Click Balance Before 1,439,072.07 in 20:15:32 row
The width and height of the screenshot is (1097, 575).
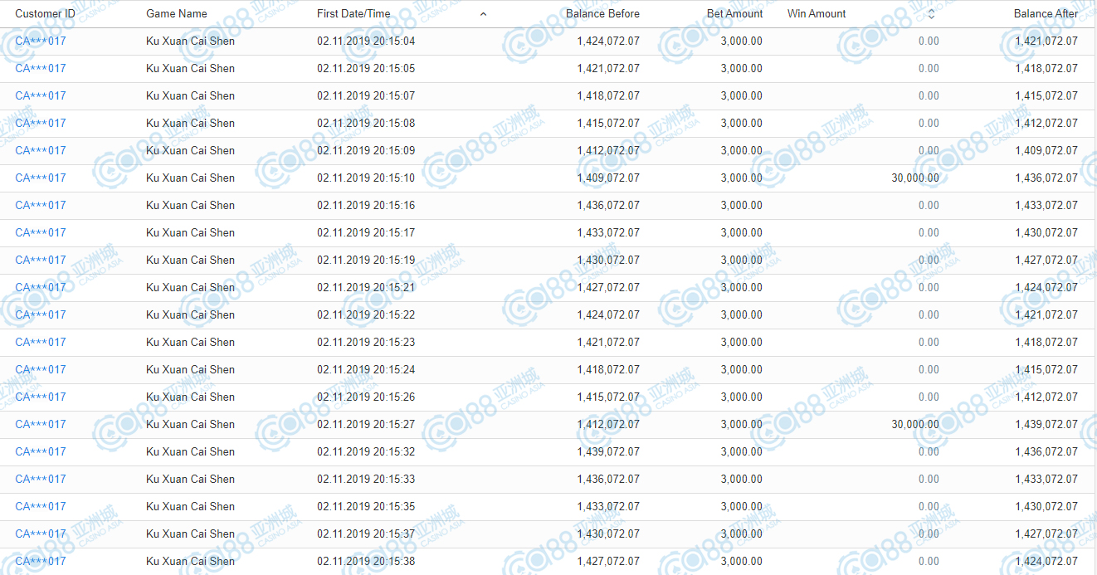coord(608,451)
